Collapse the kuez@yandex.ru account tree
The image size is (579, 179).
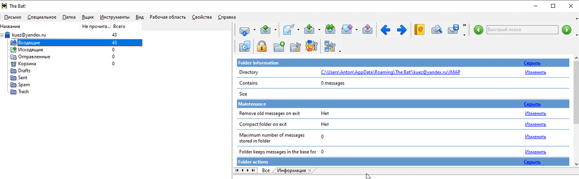(x=2, y=35)
